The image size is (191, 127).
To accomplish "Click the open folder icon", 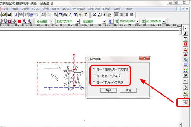I will coord(4,15).
